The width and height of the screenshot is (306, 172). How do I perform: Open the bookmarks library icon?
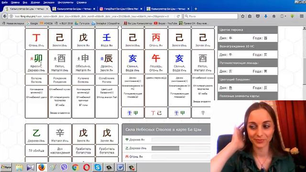coord(250,16)
